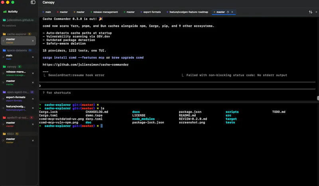This screenshot has width=319, height=186.
Task: Click the prompt input field above shortcuts hint
Action: click(x=177, y=86)
